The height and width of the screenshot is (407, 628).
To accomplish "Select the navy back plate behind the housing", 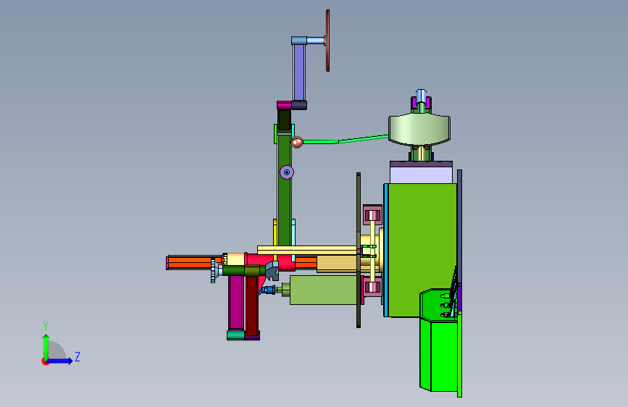I will tap(459, 227).
